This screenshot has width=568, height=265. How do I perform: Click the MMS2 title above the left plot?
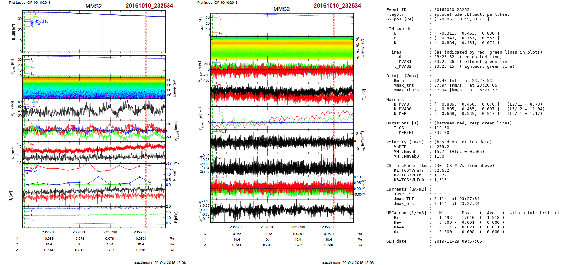pyautogui.click(x=94, y=6)
